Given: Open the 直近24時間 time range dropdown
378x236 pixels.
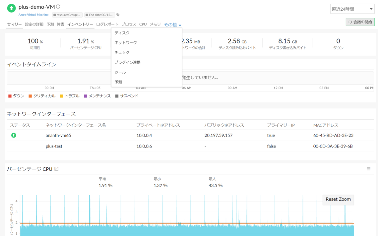Looking at the screenshot, I should point(352,9).
